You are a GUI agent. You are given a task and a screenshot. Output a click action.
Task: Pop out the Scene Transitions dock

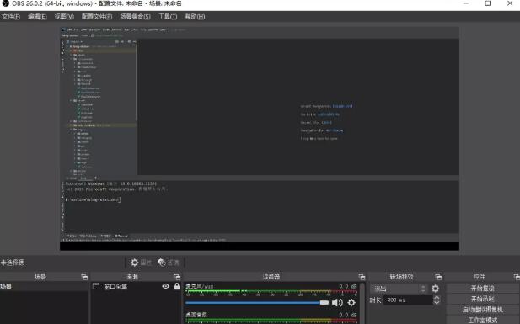(438, 276)
